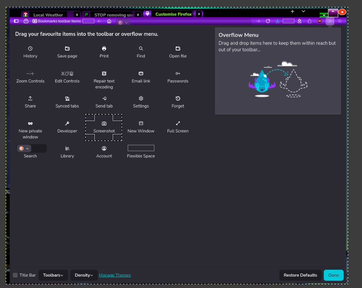Click the Library palette icon

pos(67,148)
